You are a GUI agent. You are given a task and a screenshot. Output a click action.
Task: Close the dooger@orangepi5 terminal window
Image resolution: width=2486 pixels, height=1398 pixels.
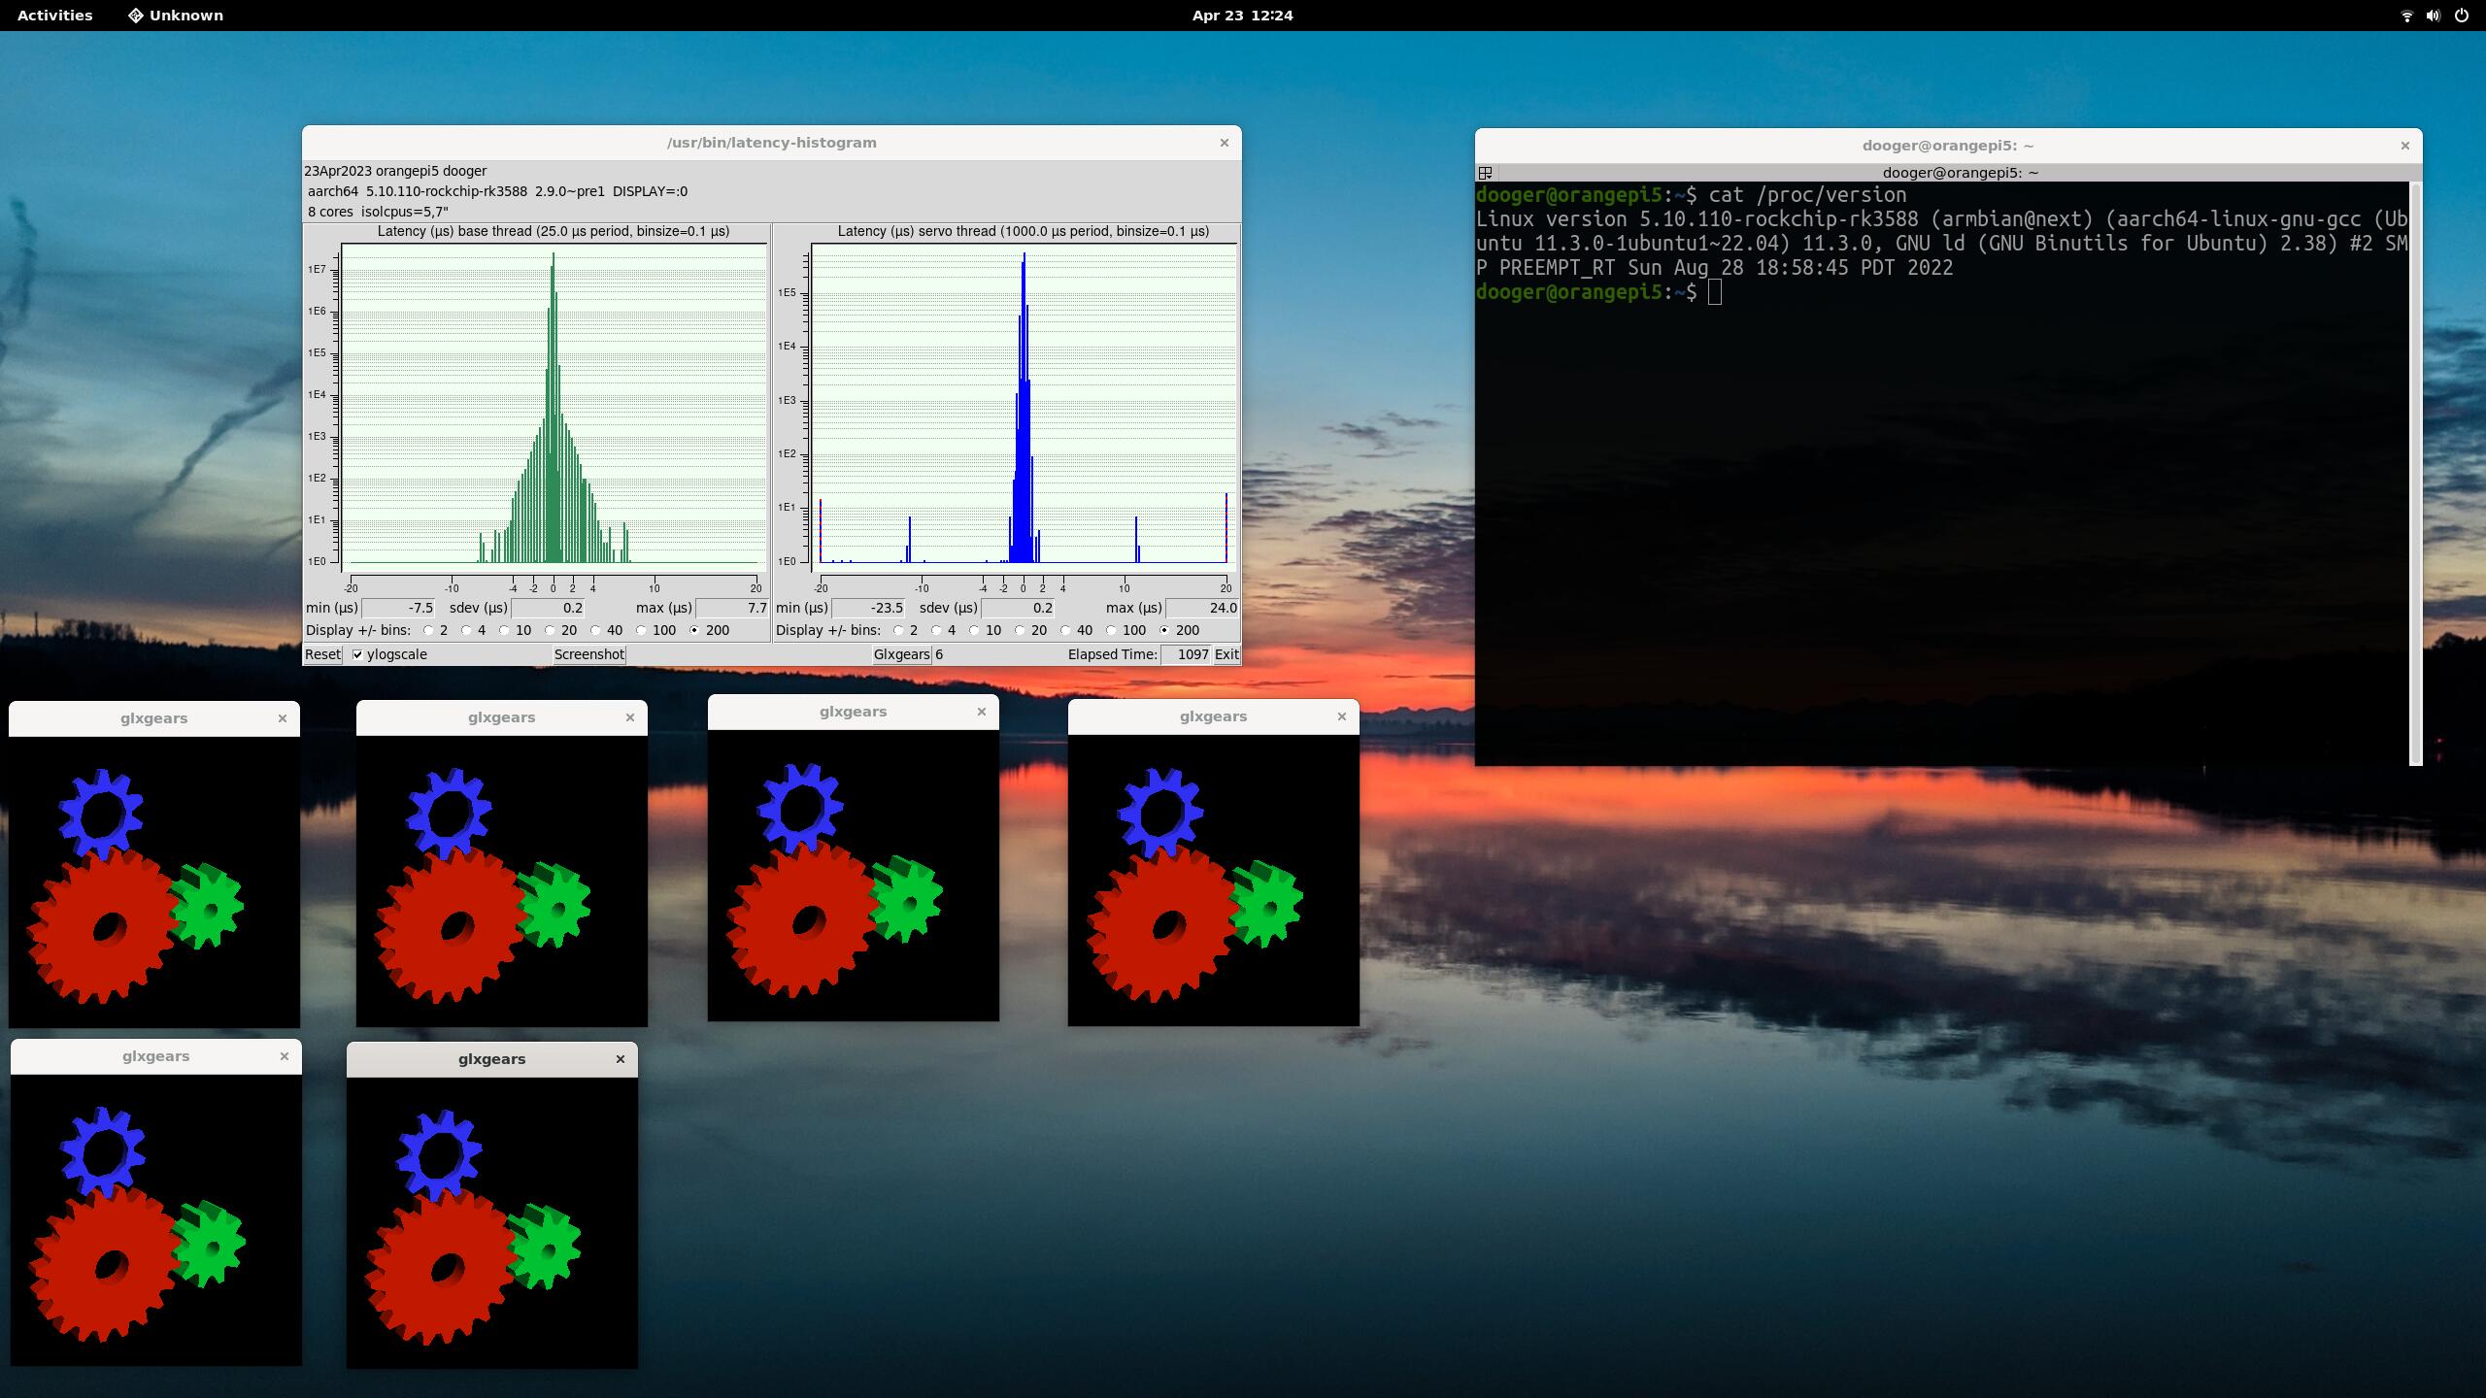[2404, 146]
